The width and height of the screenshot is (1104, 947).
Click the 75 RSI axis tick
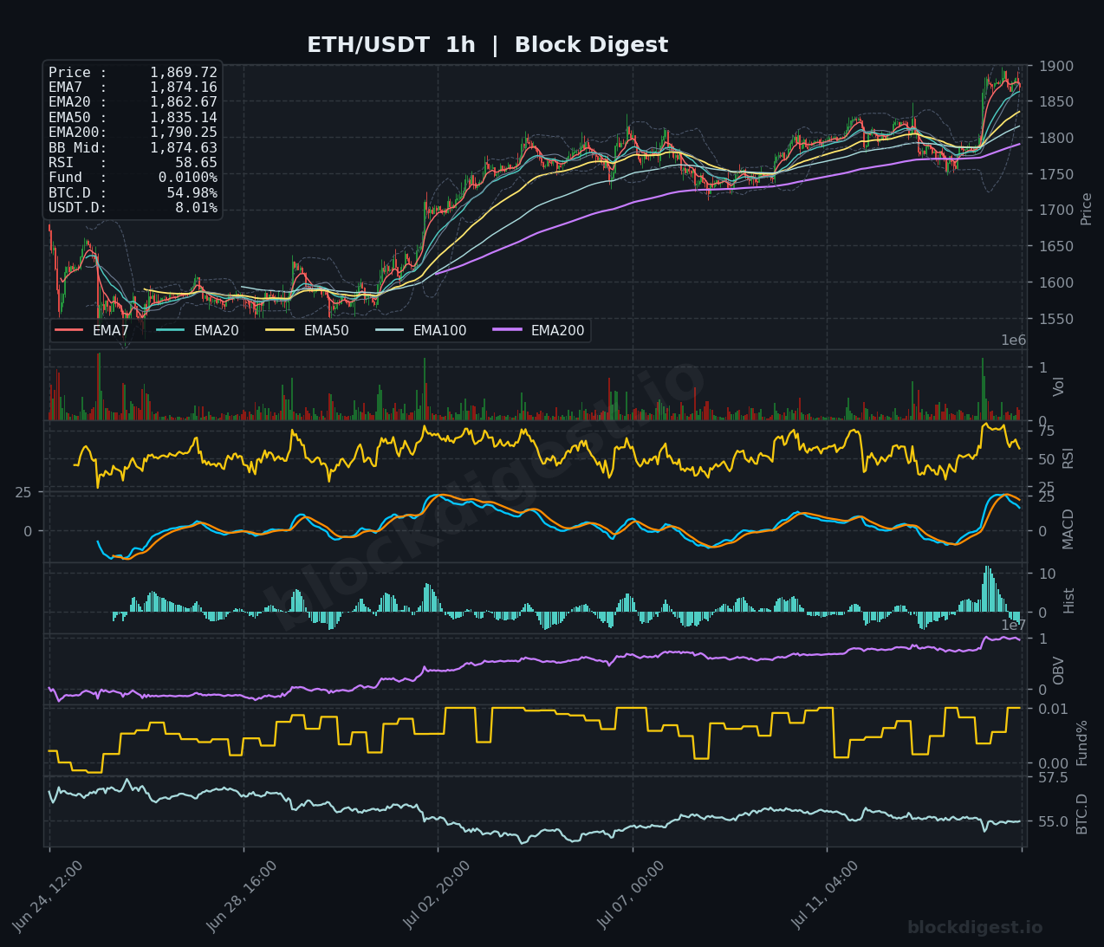[1046, 431]
